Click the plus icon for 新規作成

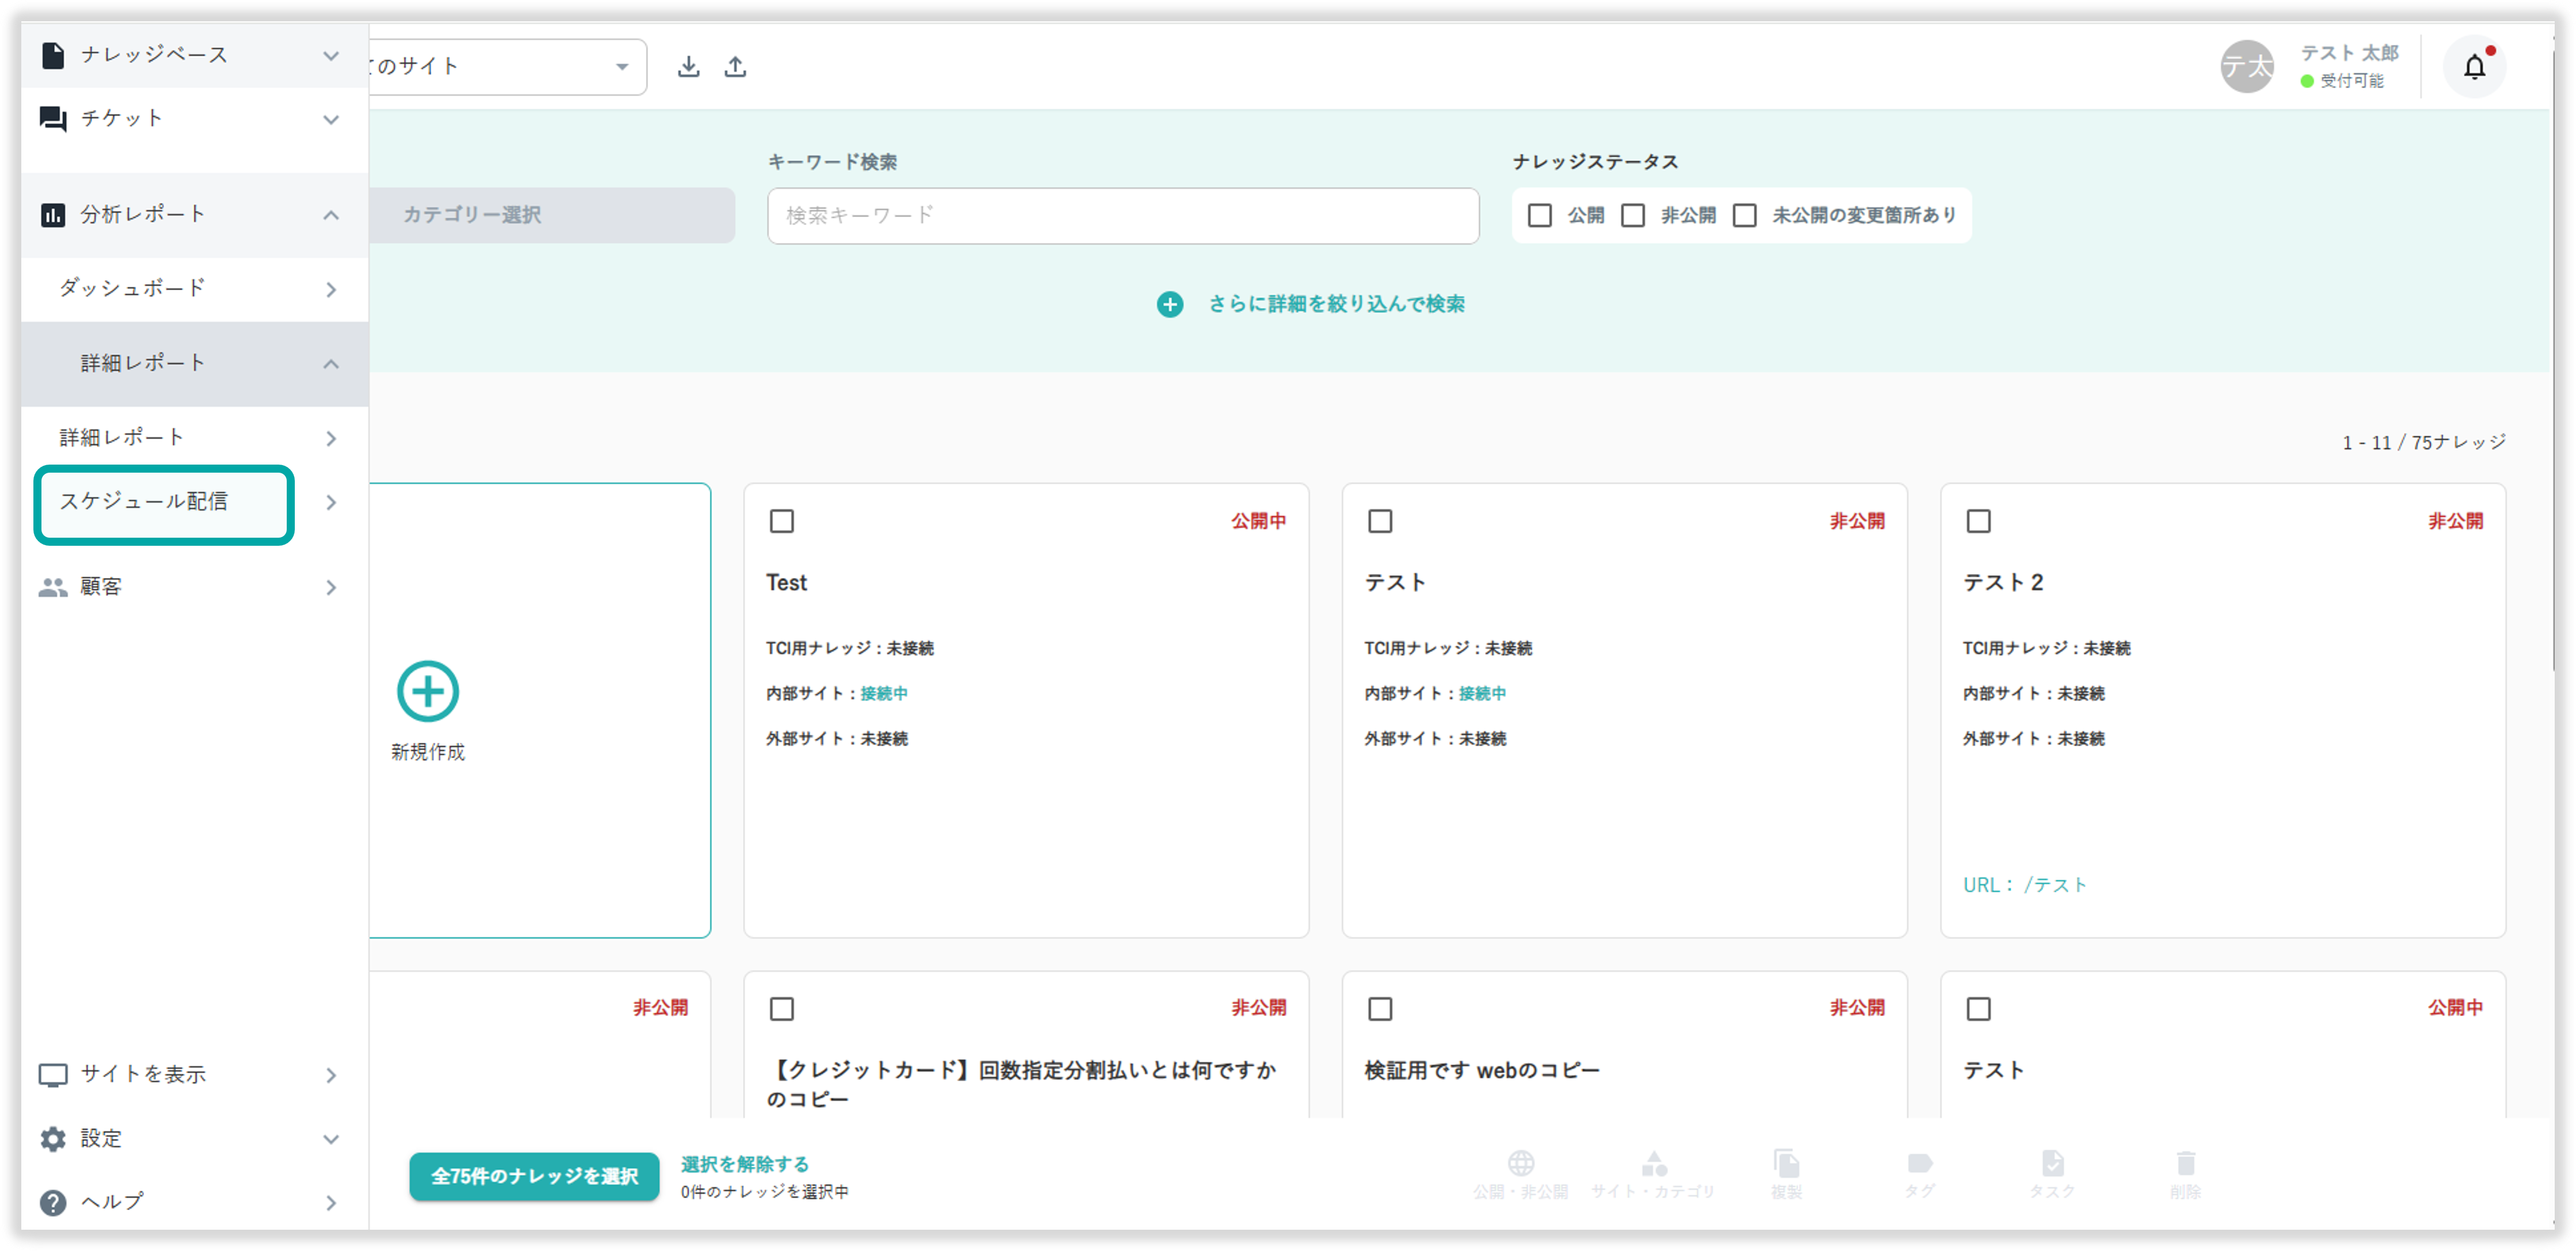pyautogui.click(x=428, y=691)
